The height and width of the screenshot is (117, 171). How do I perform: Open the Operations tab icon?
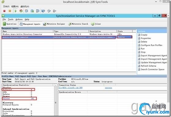[x=4, y=24]
